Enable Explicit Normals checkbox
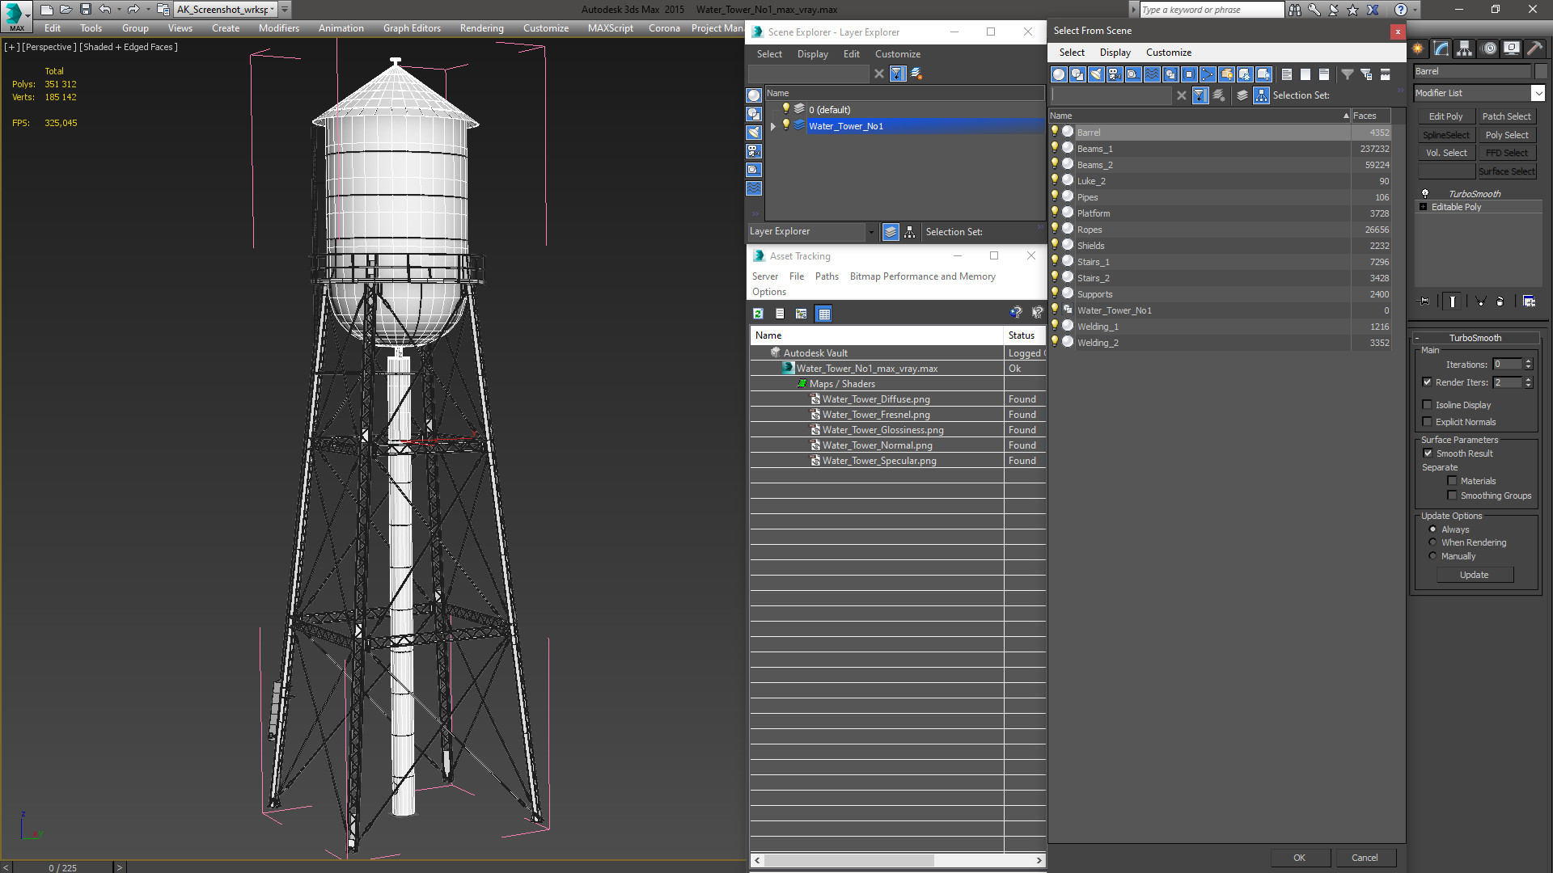The height and width of the screenshot is (873, 1553). 1427,422
